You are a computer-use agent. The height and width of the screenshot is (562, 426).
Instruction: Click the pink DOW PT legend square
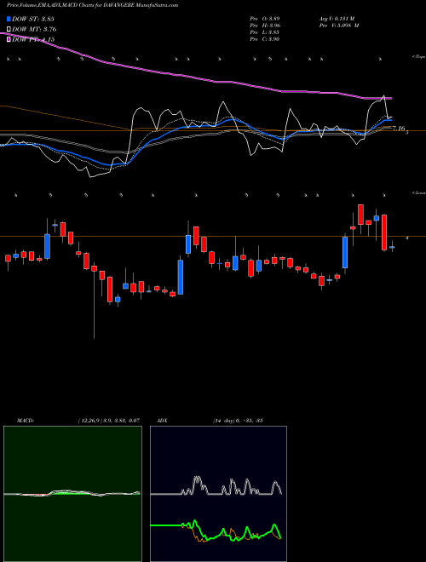(x=9, y=39)
